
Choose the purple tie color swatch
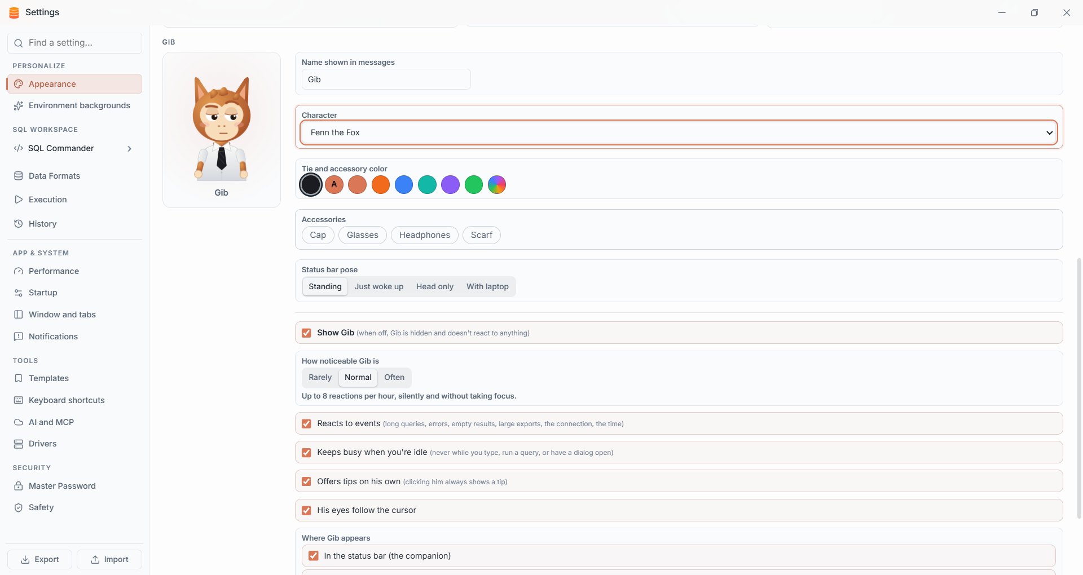[450, 185]
